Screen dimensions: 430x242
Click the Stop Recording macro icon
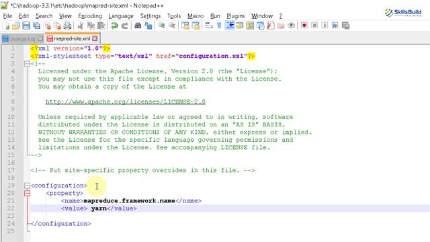coord(314,26)
